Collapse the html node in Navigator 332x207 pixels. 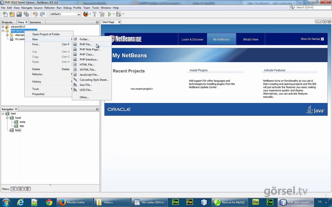pos(3,114)
